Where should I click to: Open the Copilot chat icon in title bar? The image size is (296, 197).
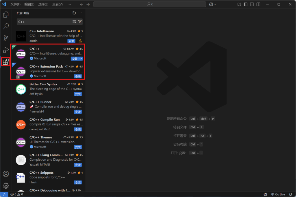tap(211, 4)
